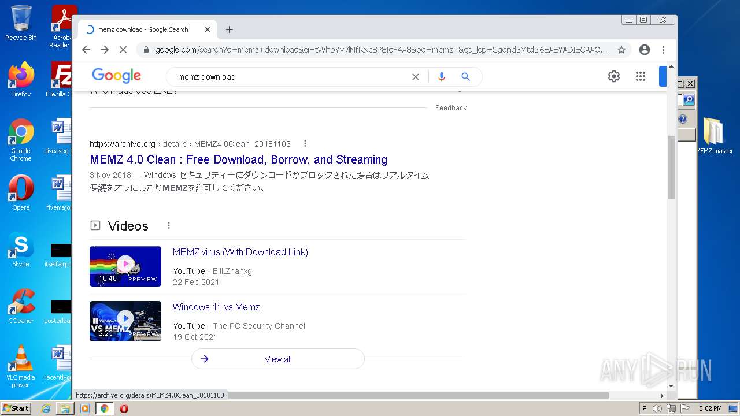Open options menu beside Videos heading
The height and width of the screenshot is (416, 740).
(x=169, y=226)
